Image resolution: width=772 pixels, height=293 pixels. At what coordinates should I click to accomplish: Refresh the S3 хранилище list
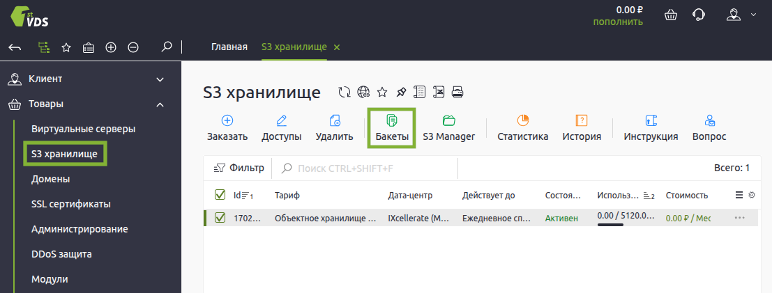click(344, 93)
